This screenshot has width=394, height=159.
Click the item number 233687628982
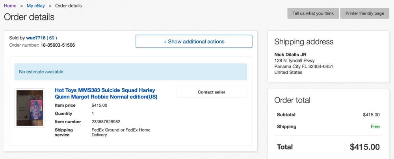pyautogui.click(x=106, y=122)
